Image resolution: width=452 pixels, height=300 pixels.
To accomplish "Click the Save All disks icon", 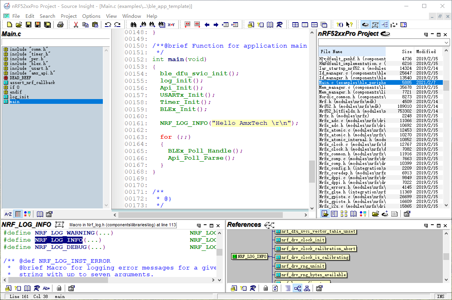I will [x=47, y=25].
